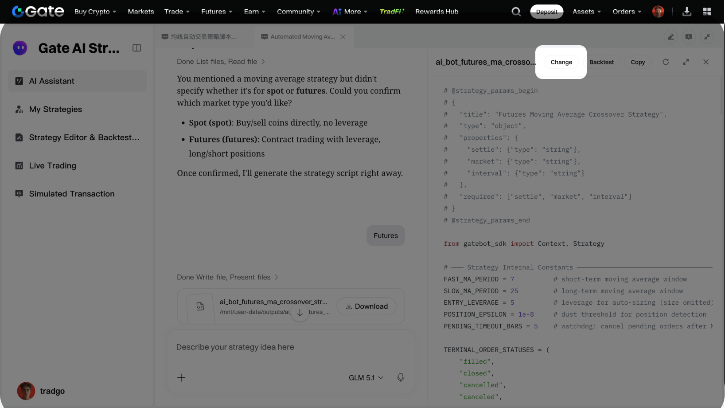Open the grid apps icon in header
Image resolution: width=725 pixels, height=408 pixels.
pyautogui.click(x=707, y=12)
